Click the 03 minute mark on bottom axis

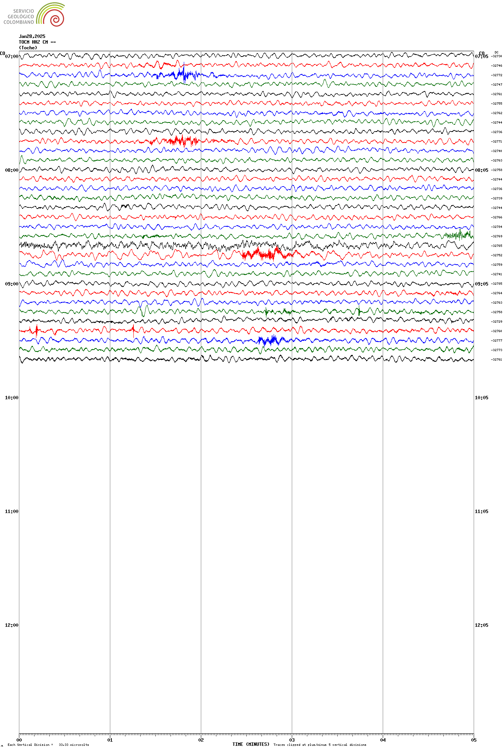pyautogui.click(x=292, y=740)
